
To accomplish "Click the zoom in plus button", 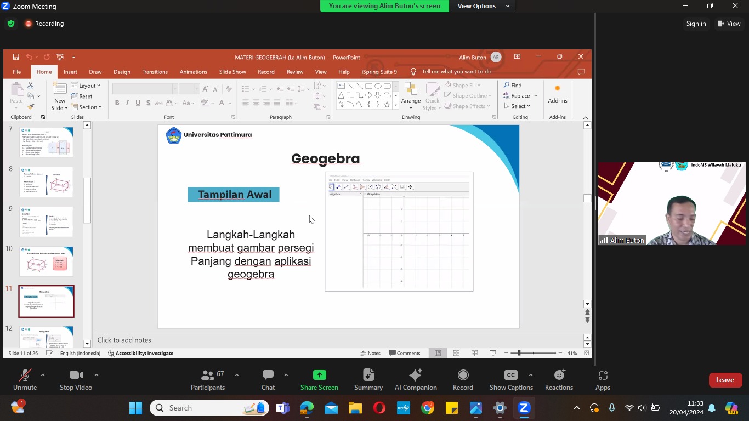I will (x=560, y=353).
